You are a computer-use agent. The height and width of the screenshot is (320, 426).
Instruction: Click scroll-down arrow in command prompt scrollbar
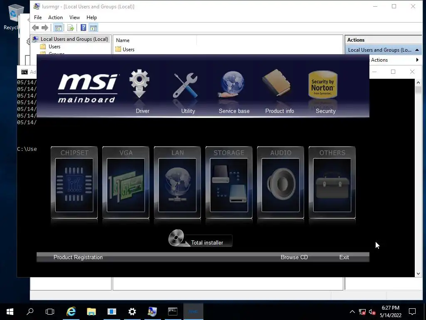(x=418, y=273)
